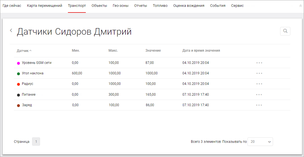Click the Датчики Сидоров Дмитрий heading
The height and width of the screenshot is (157, 304).
74,32
